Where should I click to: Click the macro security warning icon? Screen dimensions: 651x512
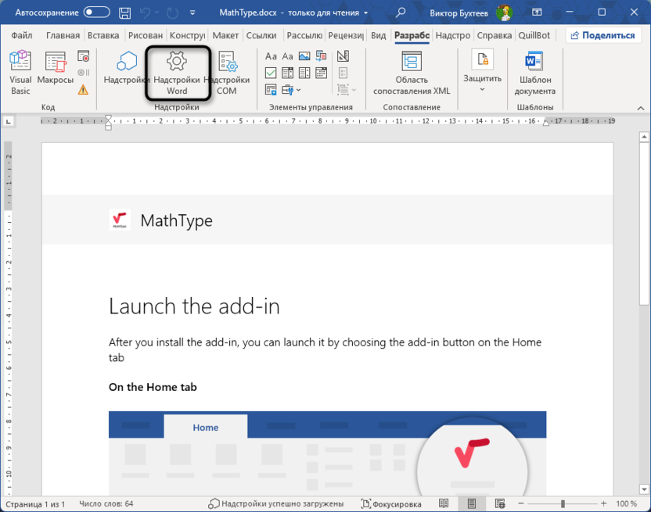tap(84, 90)
